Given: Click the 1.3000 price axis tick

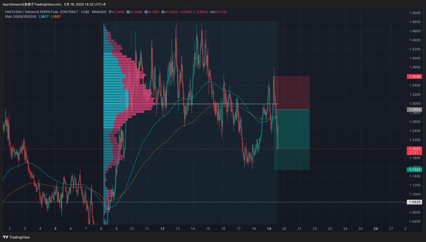Looking at the screenshot, I should tap(415, 104).
